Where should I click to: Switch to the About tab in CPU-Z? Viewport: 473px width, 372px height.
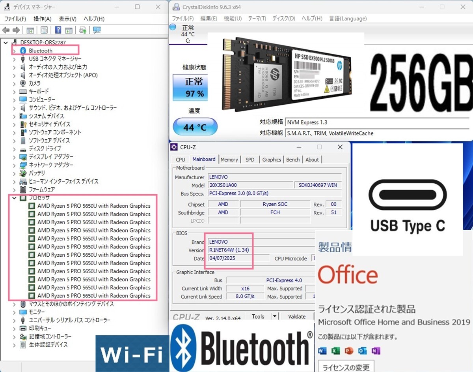(312, 160)
